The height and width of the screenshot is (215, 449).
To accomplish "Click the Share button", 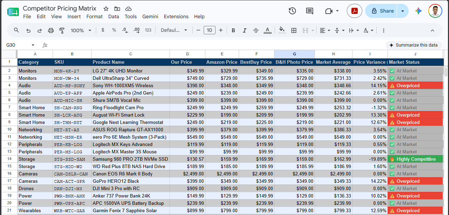I will 382,11.
